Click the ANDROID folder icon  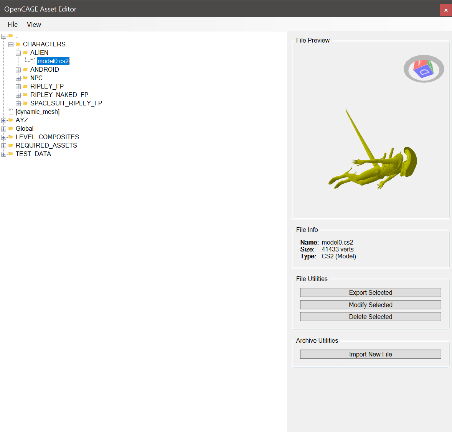click(25, 69)
